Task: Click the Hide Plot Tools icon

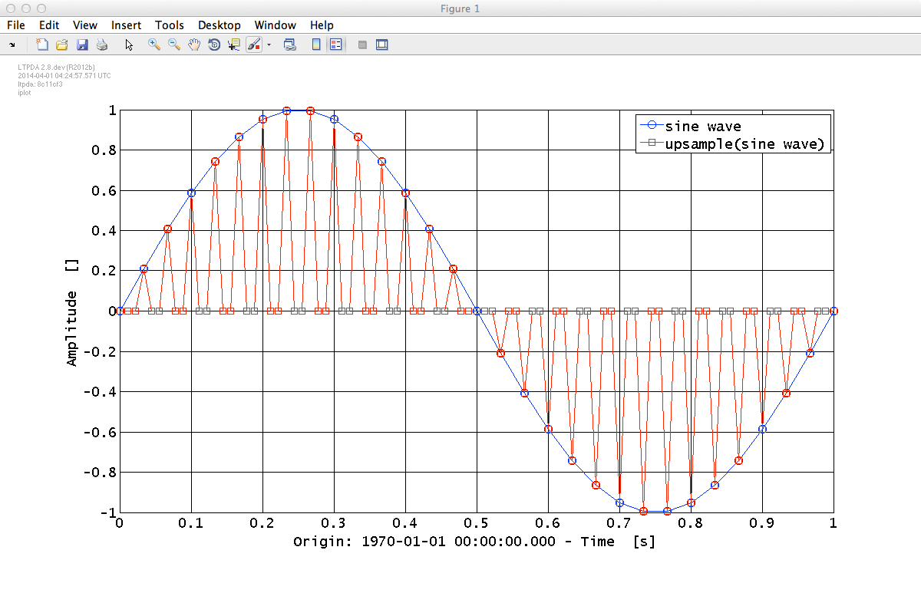Action: click(362, 44)
